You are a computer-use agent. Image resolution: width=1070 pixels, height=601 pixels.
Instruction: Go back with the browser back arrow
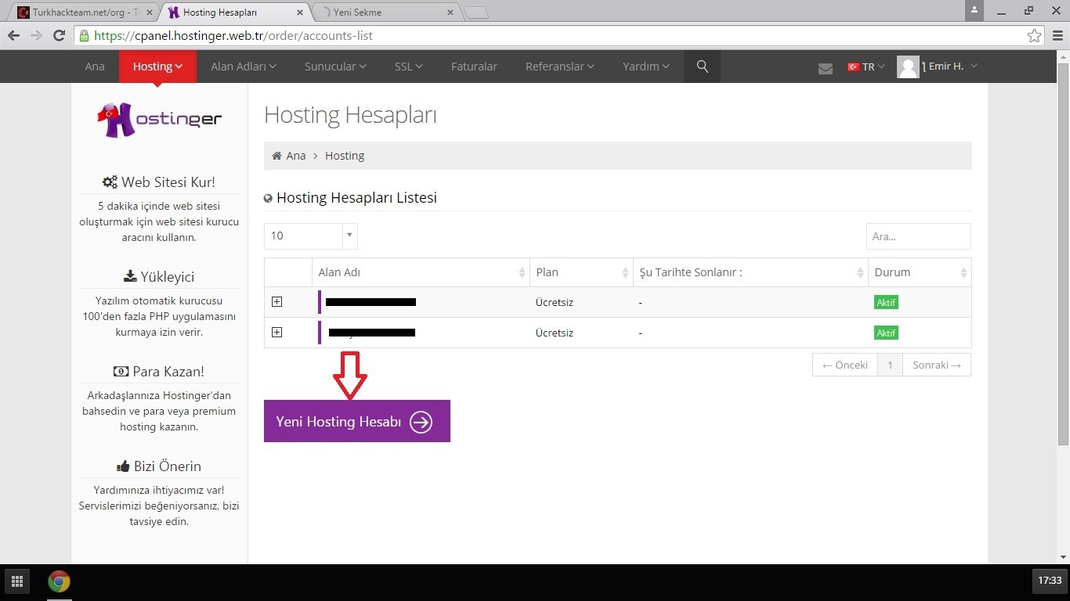click(14, 36)
